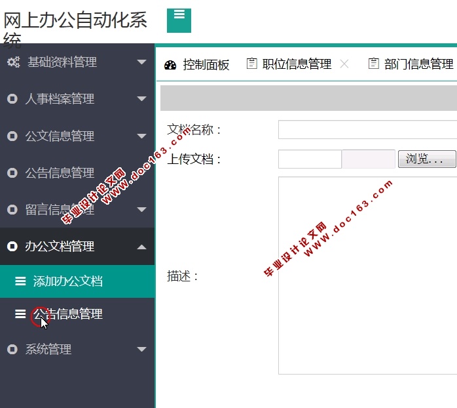Open 公告信息管理 main menu item

click(77, 173)
